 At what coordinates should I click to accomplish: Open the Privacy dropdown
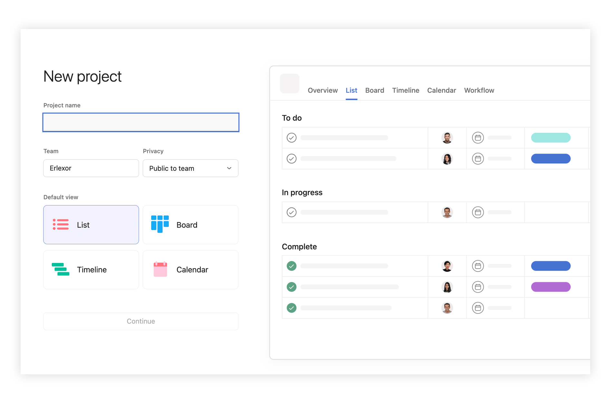point(190,168)
